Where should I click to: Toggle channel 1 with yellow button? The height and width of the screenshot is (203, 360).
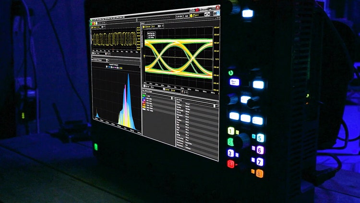tap(231, 131)
